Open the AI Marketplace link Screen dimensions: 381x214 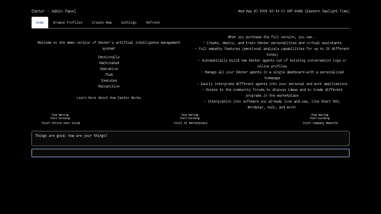tap(191, 123)
